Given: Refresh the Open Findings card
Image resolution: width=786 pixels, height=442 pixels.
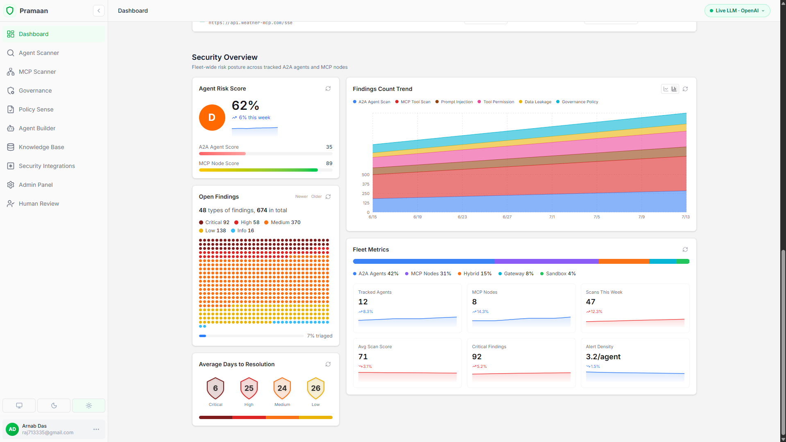Looking at the screenshot, I should 328,197.
